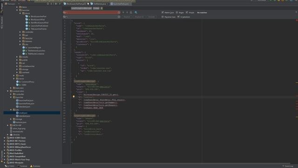
Task: Click the Replace button
Action: click(x=127, y=17)
